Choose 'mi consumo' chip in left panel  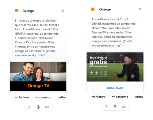click(x=43, y=97)
